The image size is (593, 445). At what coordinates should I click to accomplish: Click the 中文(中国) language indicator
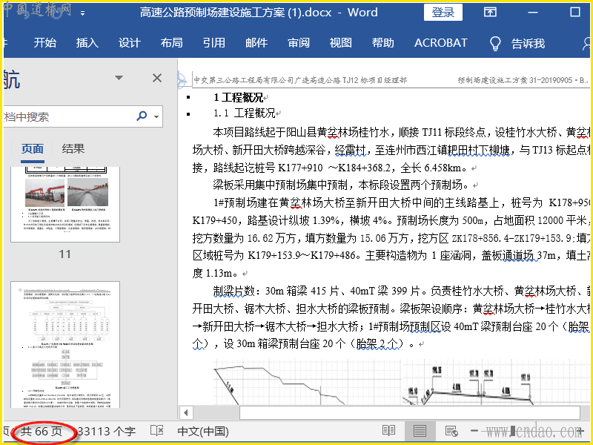(202, 431)
